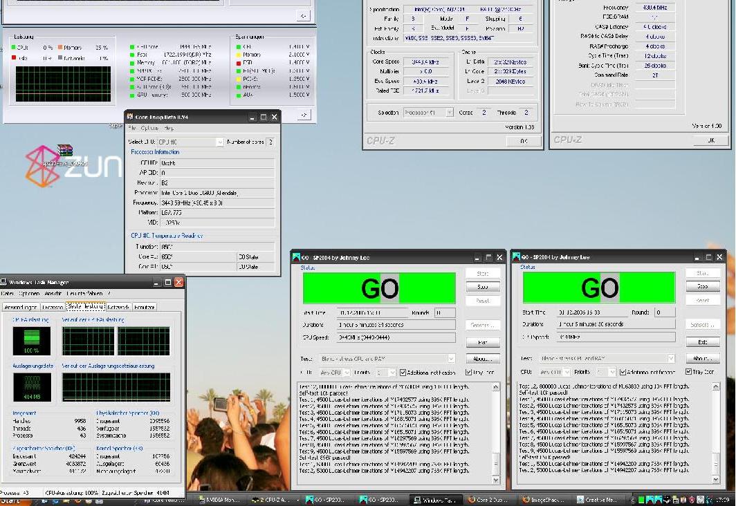This screenshot has height=506, width=736.
Task: Click the Duration field in the left SP2004
Action: [396, 324]
